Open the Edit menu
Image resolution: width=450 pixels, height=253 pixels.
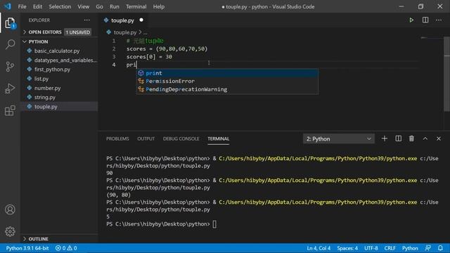(37, 6)
